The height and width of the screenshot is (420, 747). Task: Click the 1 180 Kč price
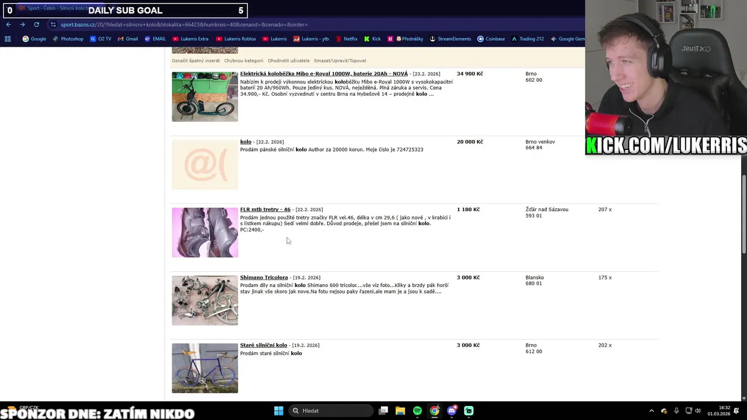coord(468,209)
